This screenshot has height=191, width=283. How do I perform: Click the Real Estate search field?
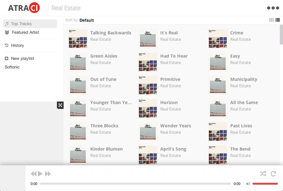[x=66, y=8]
